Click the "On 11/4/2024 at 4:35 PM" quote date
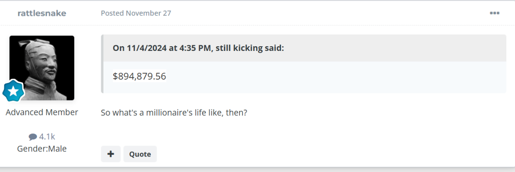Viewport: 515px width, 172px height. pos(162,47)
